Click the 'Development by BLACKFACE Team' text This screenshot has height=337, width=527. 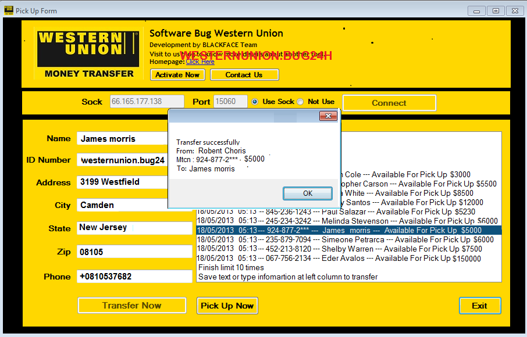coord(204,45)
